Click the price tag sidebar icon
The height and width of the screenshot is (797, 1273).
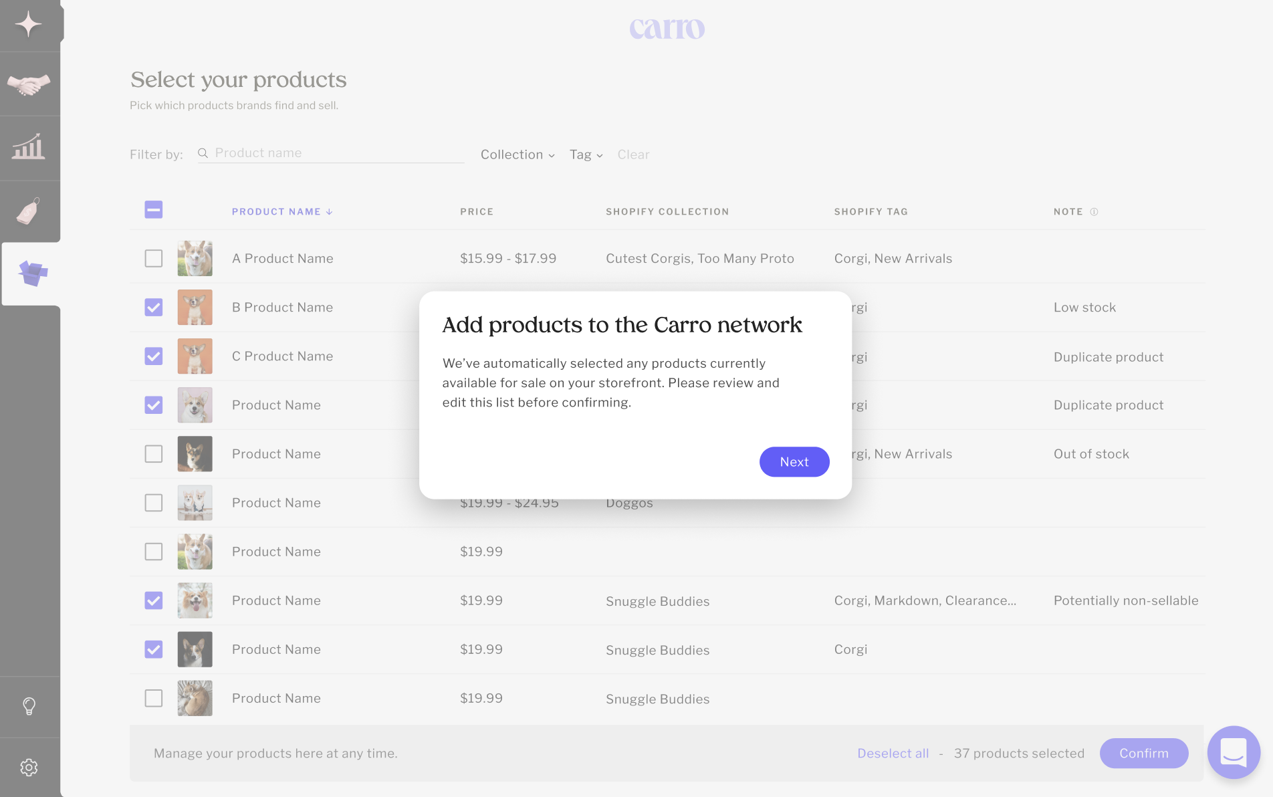click(x=29, y=211)
